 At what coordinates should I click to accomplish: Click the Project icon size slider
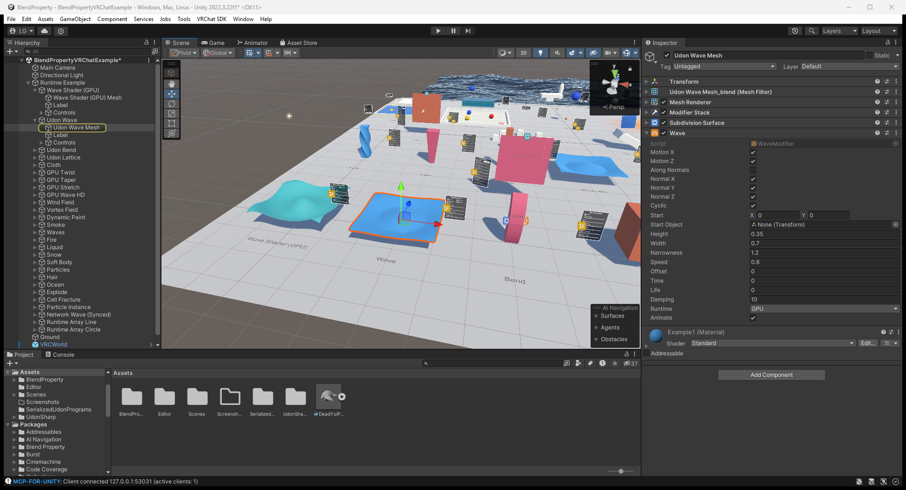tap(621, 471)
